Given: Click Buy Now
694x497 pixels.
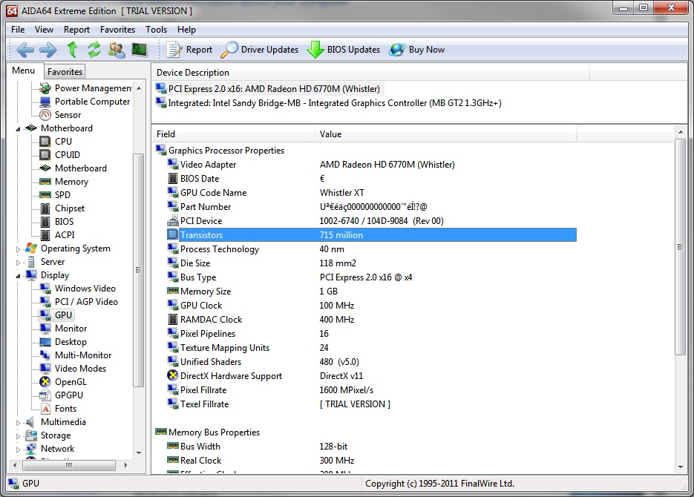Looking at the screenshot, I should (x=417, y=50).
